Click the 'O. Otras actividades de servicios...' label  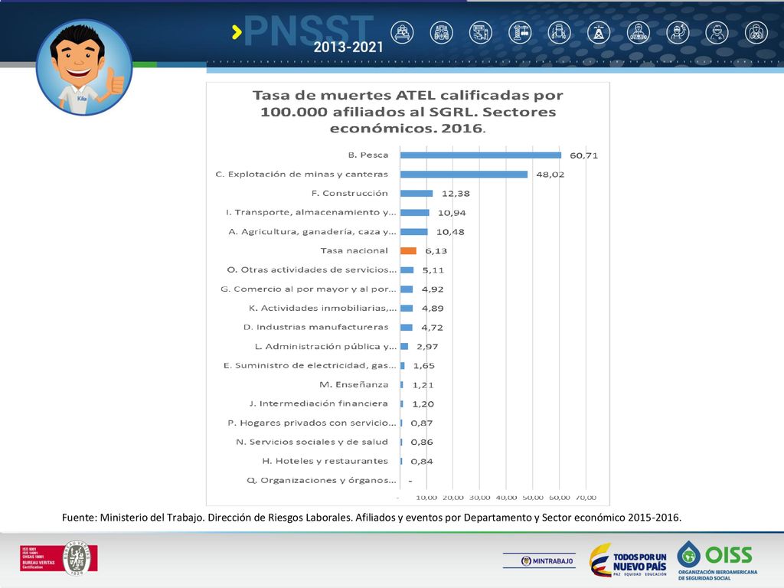(312, 269)
